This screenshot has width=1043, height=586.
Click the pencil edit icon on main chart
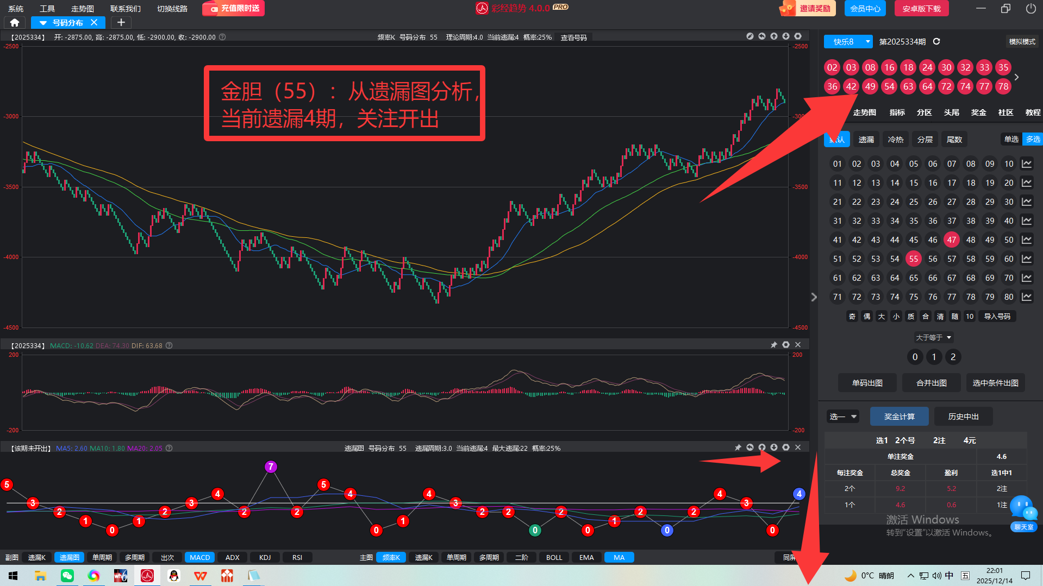pyautogui.click(x=750, y=36)
